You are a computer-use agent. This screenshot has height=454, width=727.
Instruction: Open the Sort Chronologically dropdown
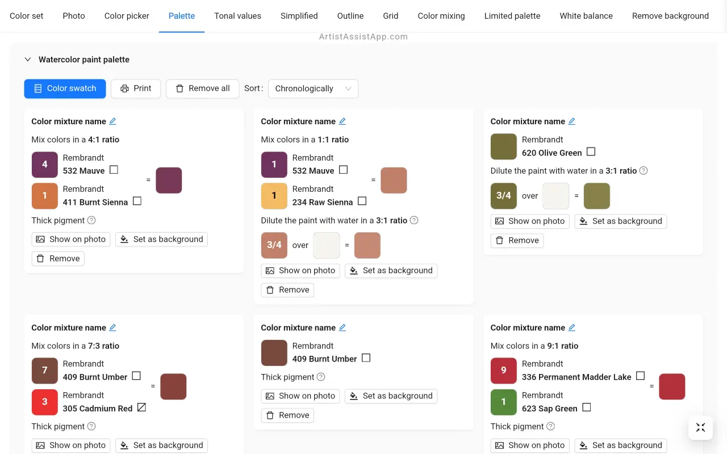click(313, 89)
